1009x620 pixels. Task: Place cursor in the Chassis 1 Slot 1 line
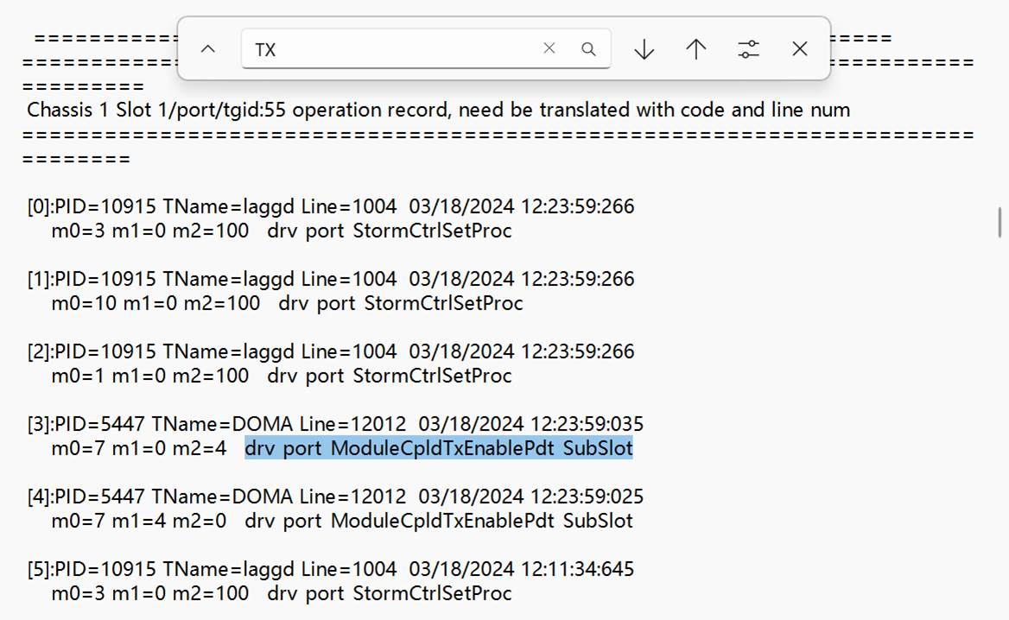coord(438,110)
